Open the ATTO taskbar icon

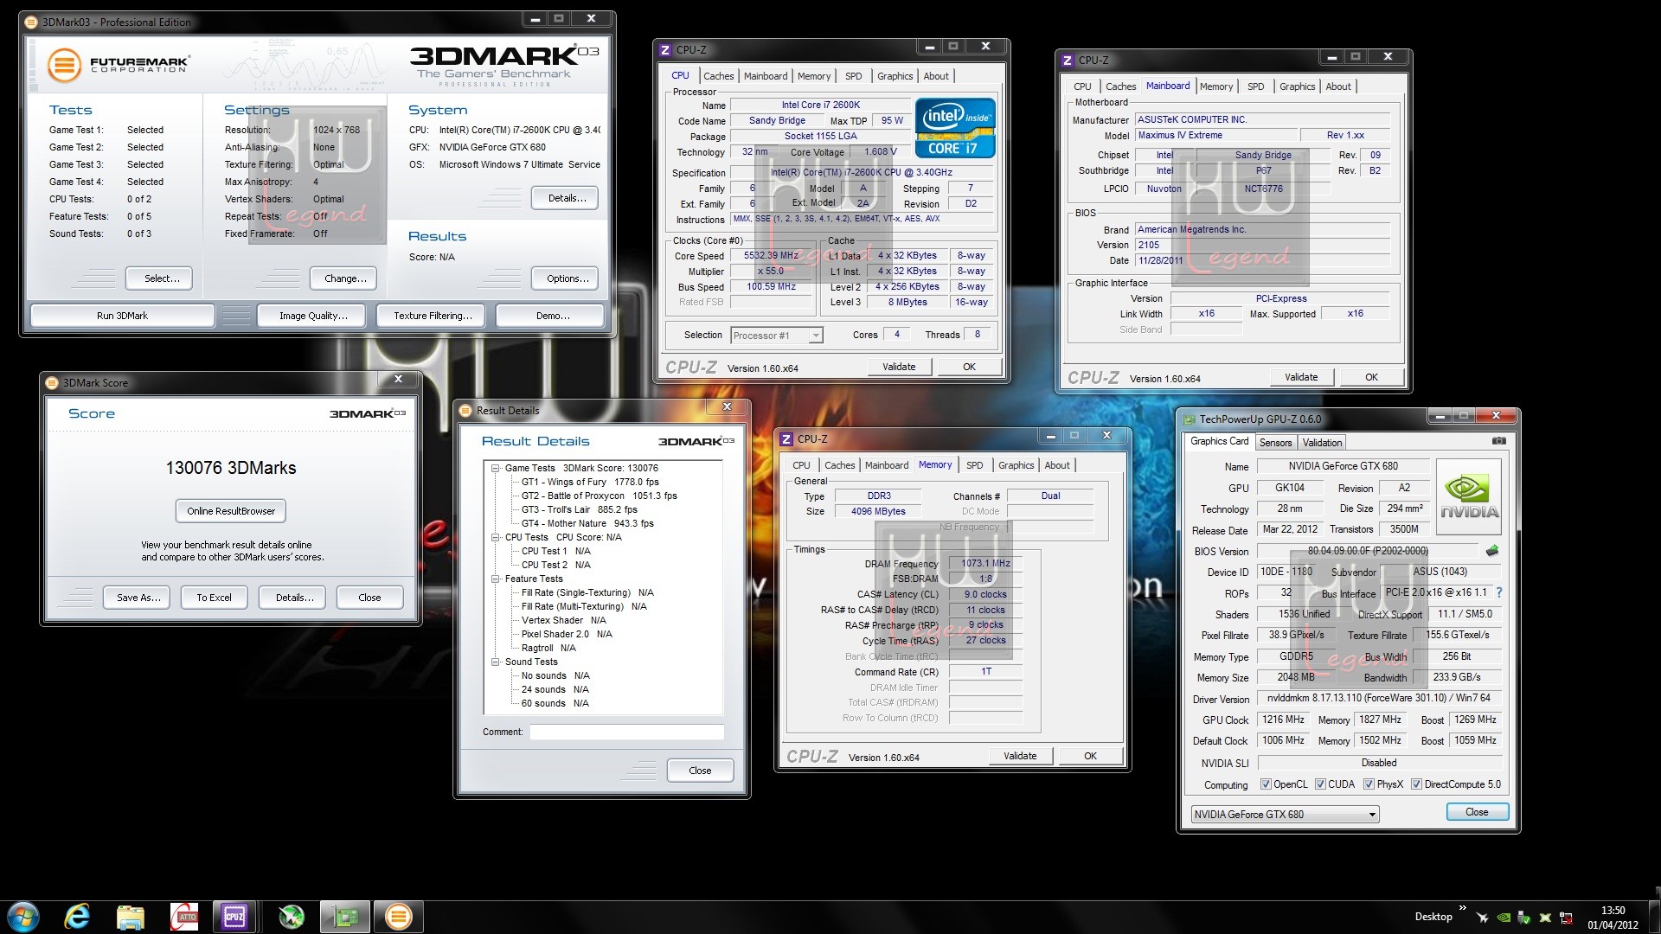tap(184, 917)
